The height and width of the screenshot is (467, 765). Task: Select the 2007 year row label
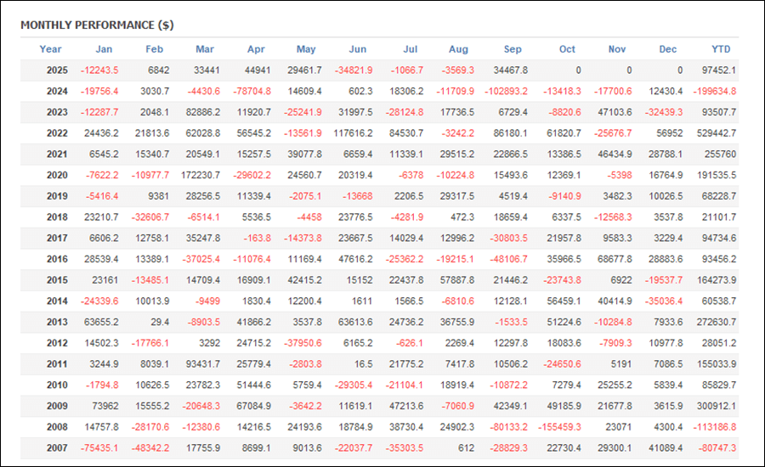click(57, 447)
